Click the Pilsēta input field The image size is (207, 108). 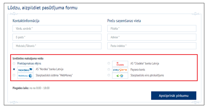point(152,28)
